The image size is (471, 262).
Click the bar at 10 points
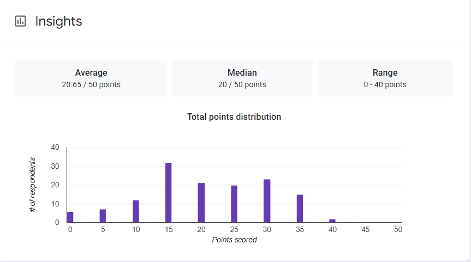point(135,211)
